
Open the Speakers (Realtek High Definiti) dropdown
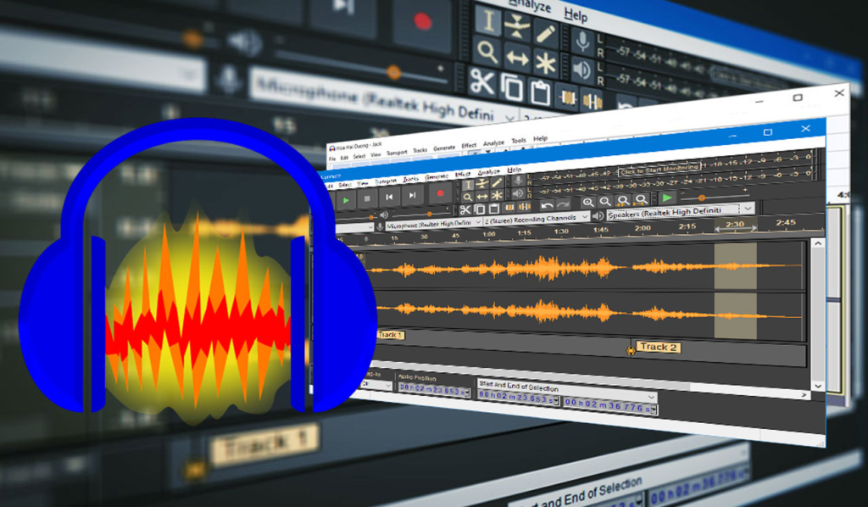(681, 210)
